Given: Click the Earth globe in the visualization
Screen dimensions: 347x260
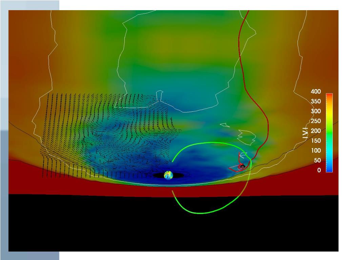Looking at the screenshot, I should tap(168, 175).
